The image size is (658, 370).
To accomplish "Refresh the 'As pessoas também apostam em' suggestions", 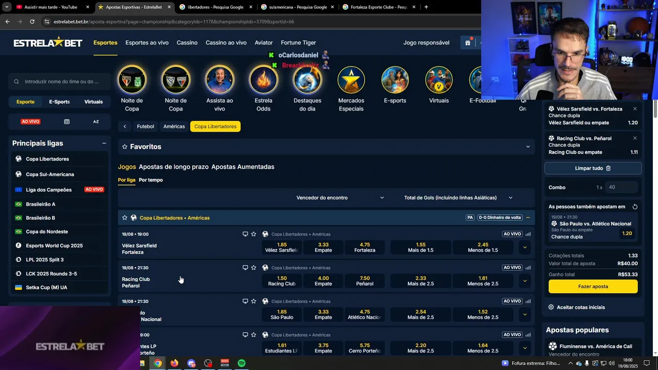I will [x=635, y=207].
